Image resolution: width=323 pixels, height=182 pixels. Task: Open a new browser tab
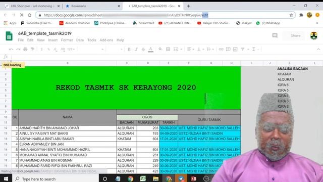point(188,6)
